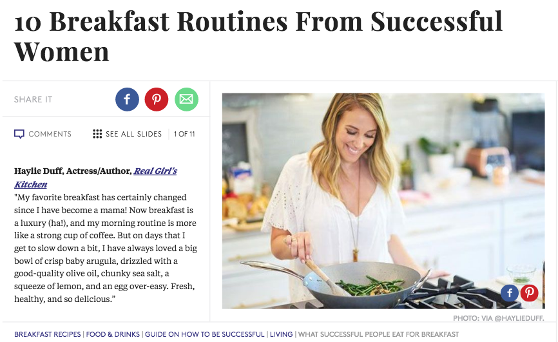
Task: Open What Successful People Eat for Breakfast
Action: (378, 334)
